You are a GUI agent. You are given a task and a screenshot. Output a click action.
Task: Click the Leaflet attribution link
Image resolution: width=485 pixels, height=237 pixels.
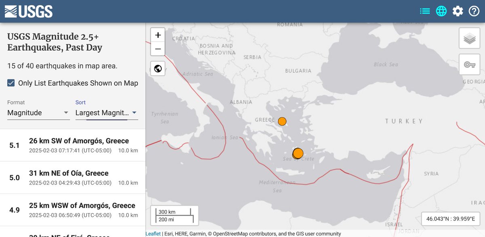[x=152, y=233]
